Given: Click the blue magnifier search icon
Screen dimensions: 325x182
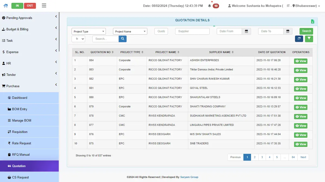Looking at the screenshot, I should [x=122, y=39].
